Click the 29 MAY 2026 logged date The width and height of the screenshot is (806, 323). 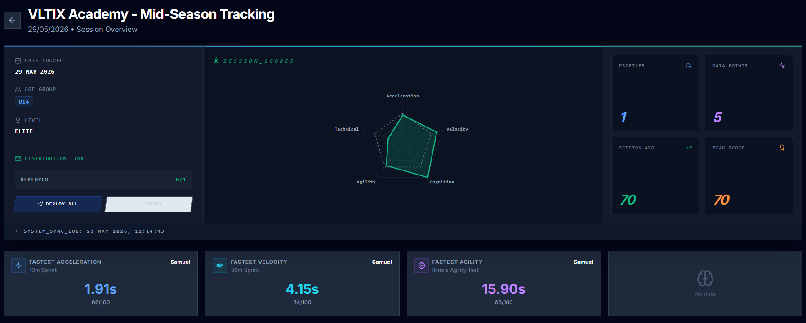click(35, 72)
